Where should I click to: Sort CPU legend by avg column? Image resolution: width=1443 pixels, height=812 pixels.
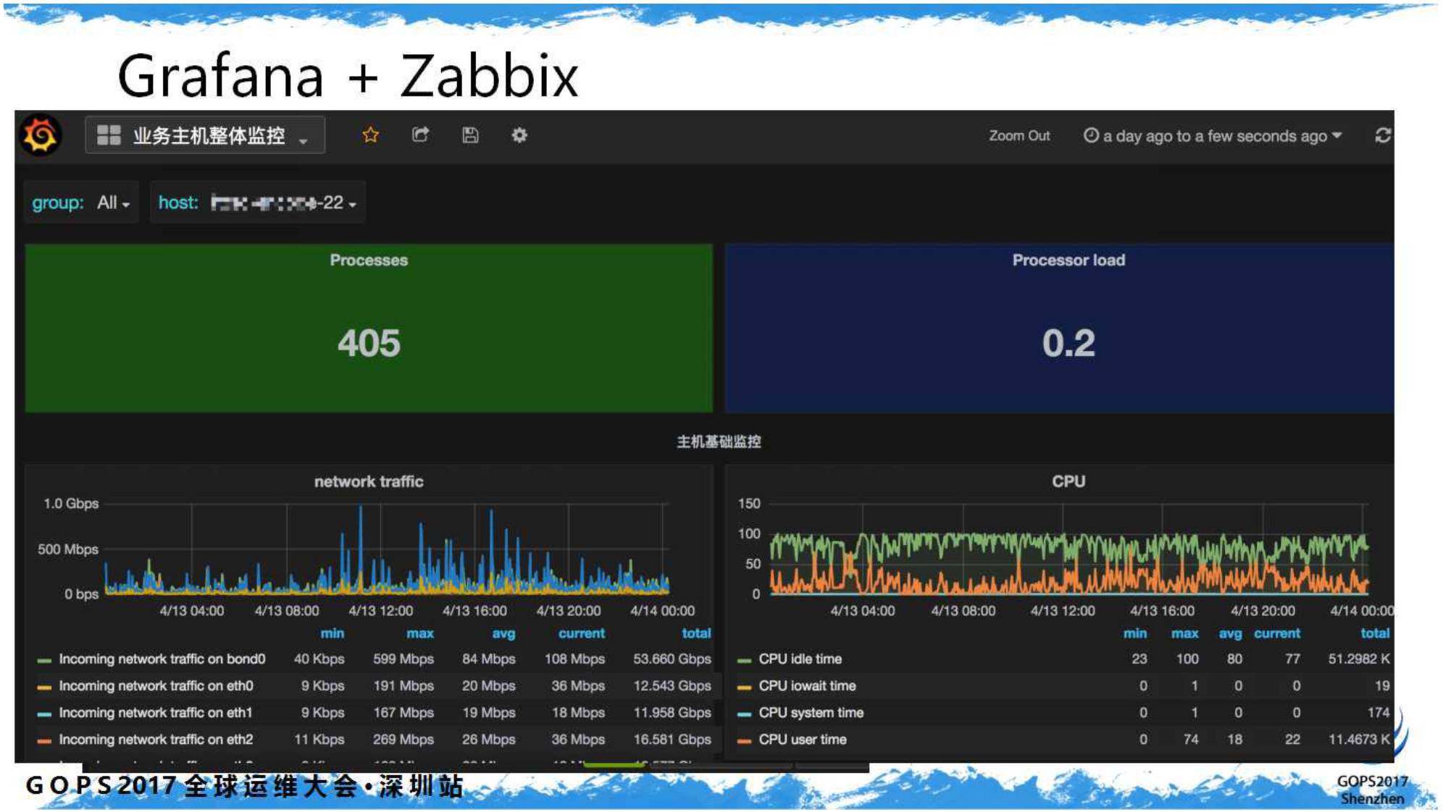pyautogui.click(x=1230, y=633)
